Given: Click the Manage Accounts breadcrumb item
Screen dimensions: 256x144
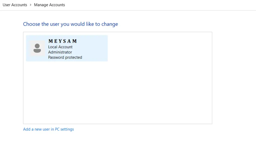Looking at the screenshot, I should [49, 5].
